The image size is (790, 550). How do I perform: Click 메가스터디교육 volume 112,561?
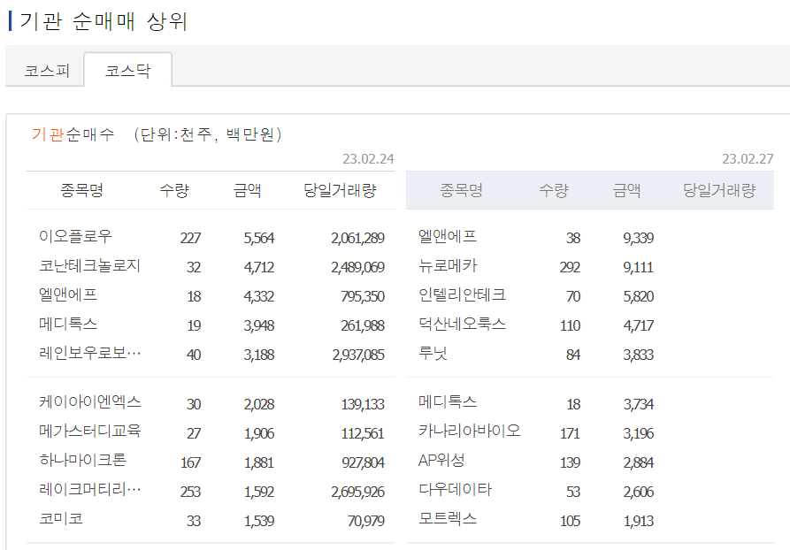click(363, 433)
